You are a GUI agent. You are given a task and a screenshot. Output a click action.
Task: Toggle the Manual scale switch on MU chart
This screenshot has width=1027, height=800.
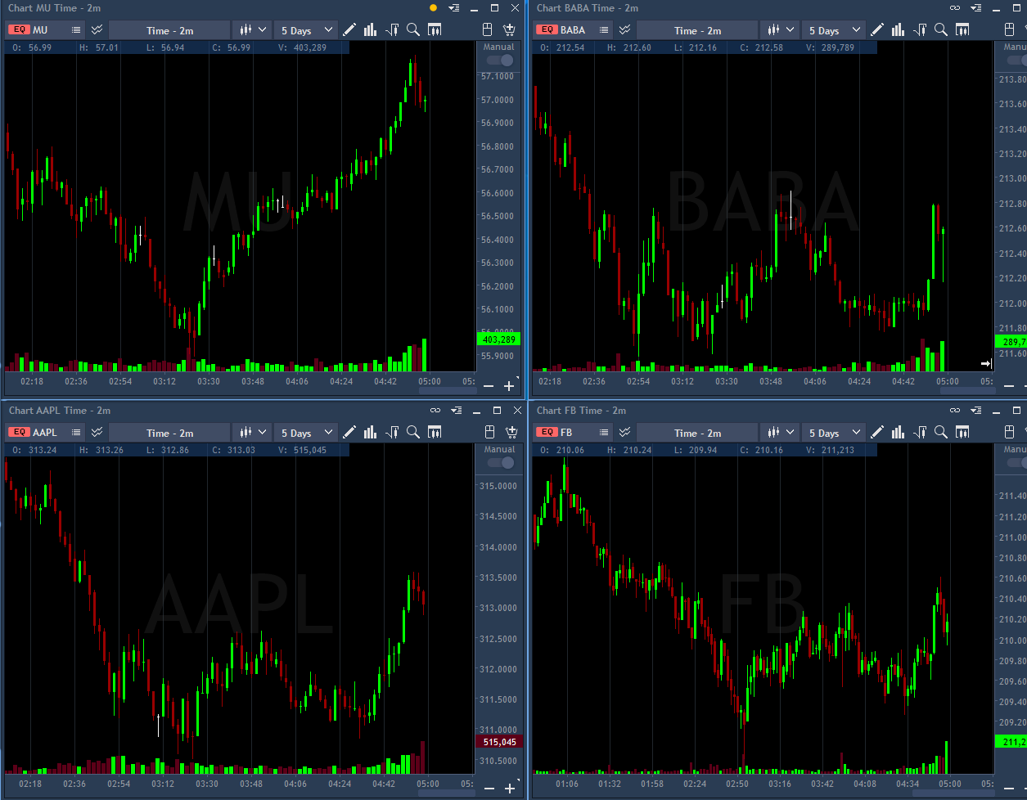click(x=500, y=61)
